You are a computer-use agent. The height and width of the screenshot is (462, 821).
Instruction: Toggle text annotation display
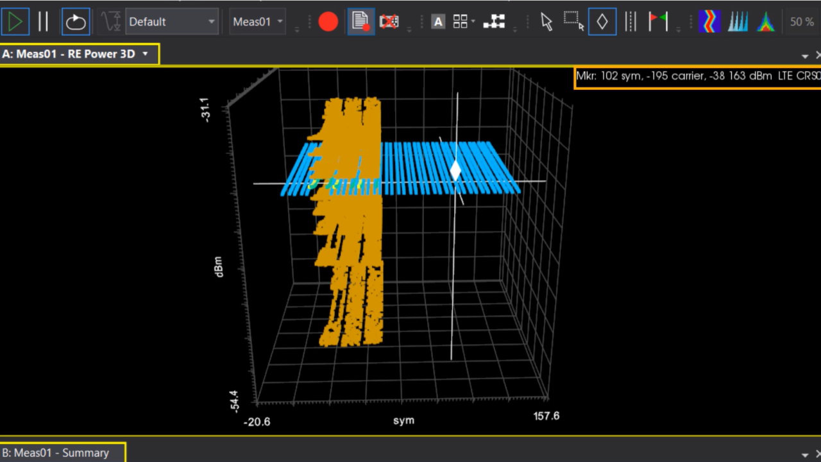pos(438,21)
